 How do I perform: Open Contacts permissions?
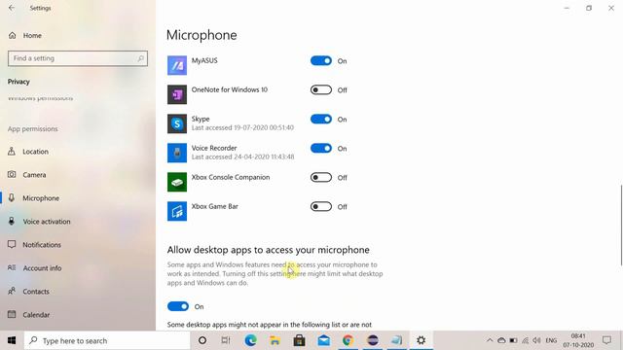point(36,292)
